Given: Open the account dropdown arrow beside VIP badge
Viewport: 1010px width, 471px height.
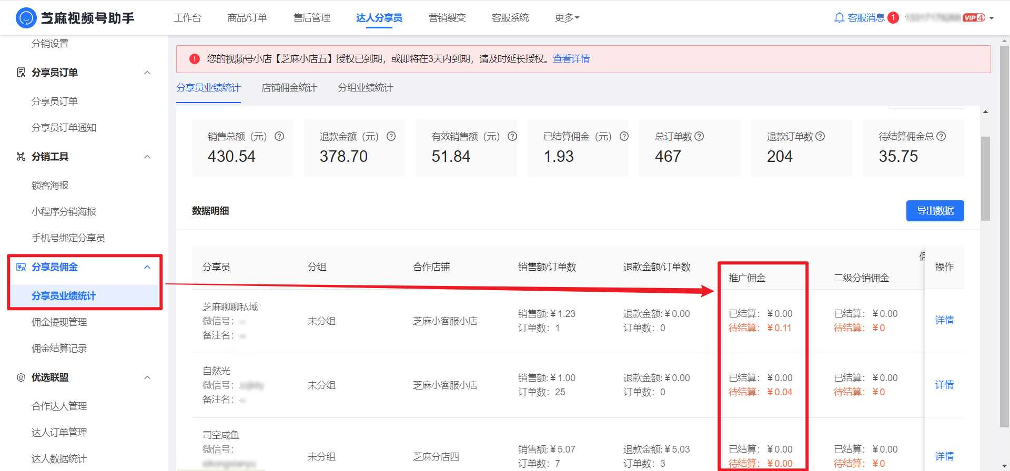Looking at the screenshot, I should pos(992,18).
